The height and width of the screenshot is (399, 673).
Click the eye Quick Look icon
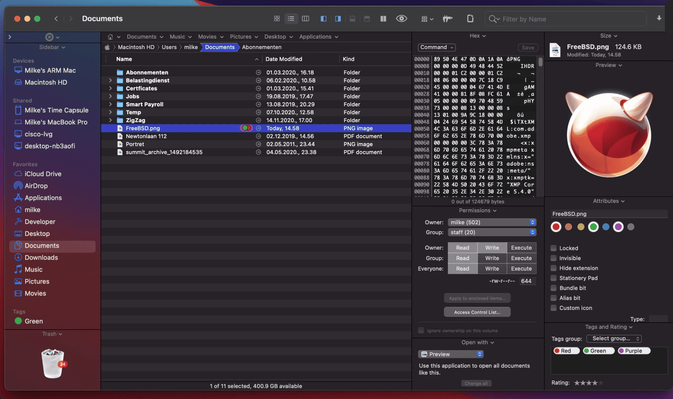click(x=402, y=19)
